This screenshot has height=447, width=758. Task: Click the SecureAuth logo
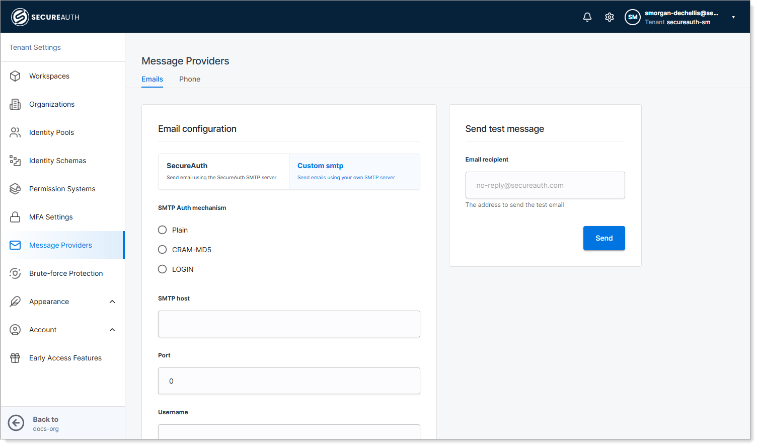click(45, 17)
